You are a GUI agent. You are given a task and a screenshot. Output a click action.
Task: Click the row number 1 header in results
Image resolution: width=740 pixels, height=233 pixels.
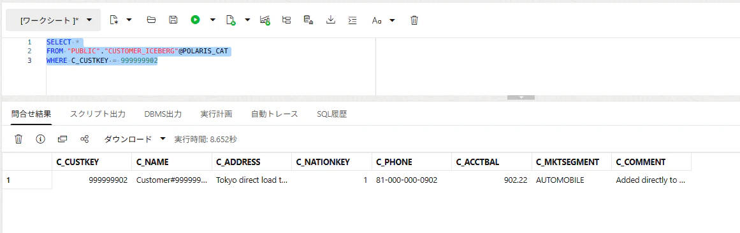(27, 180)
